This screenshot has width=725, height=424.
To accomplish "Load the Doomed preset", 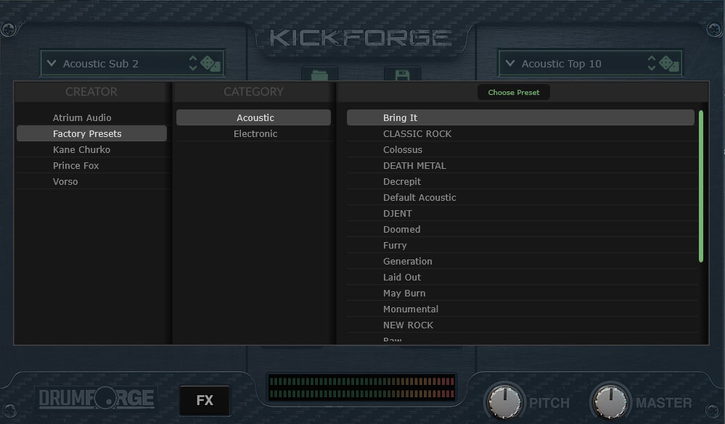I will point(520,229).
